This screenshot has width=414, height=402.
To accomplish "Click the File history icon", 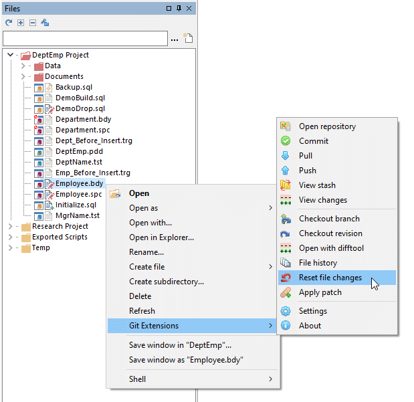I will click(x=286, y=263).
